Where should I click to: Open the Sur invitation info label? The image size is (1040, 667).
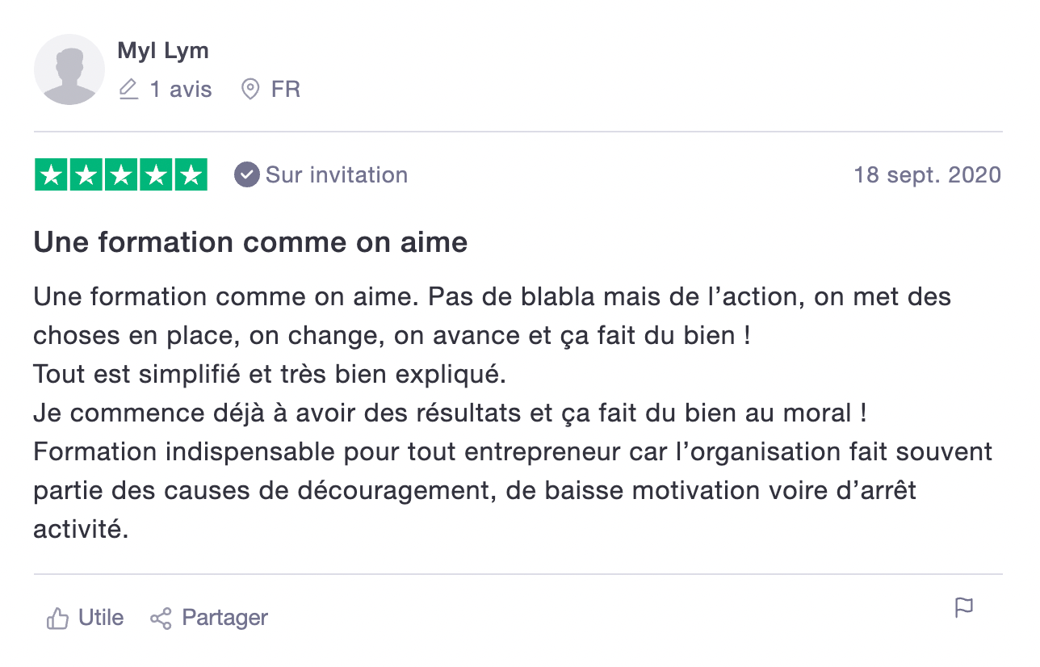click(337, 174)
